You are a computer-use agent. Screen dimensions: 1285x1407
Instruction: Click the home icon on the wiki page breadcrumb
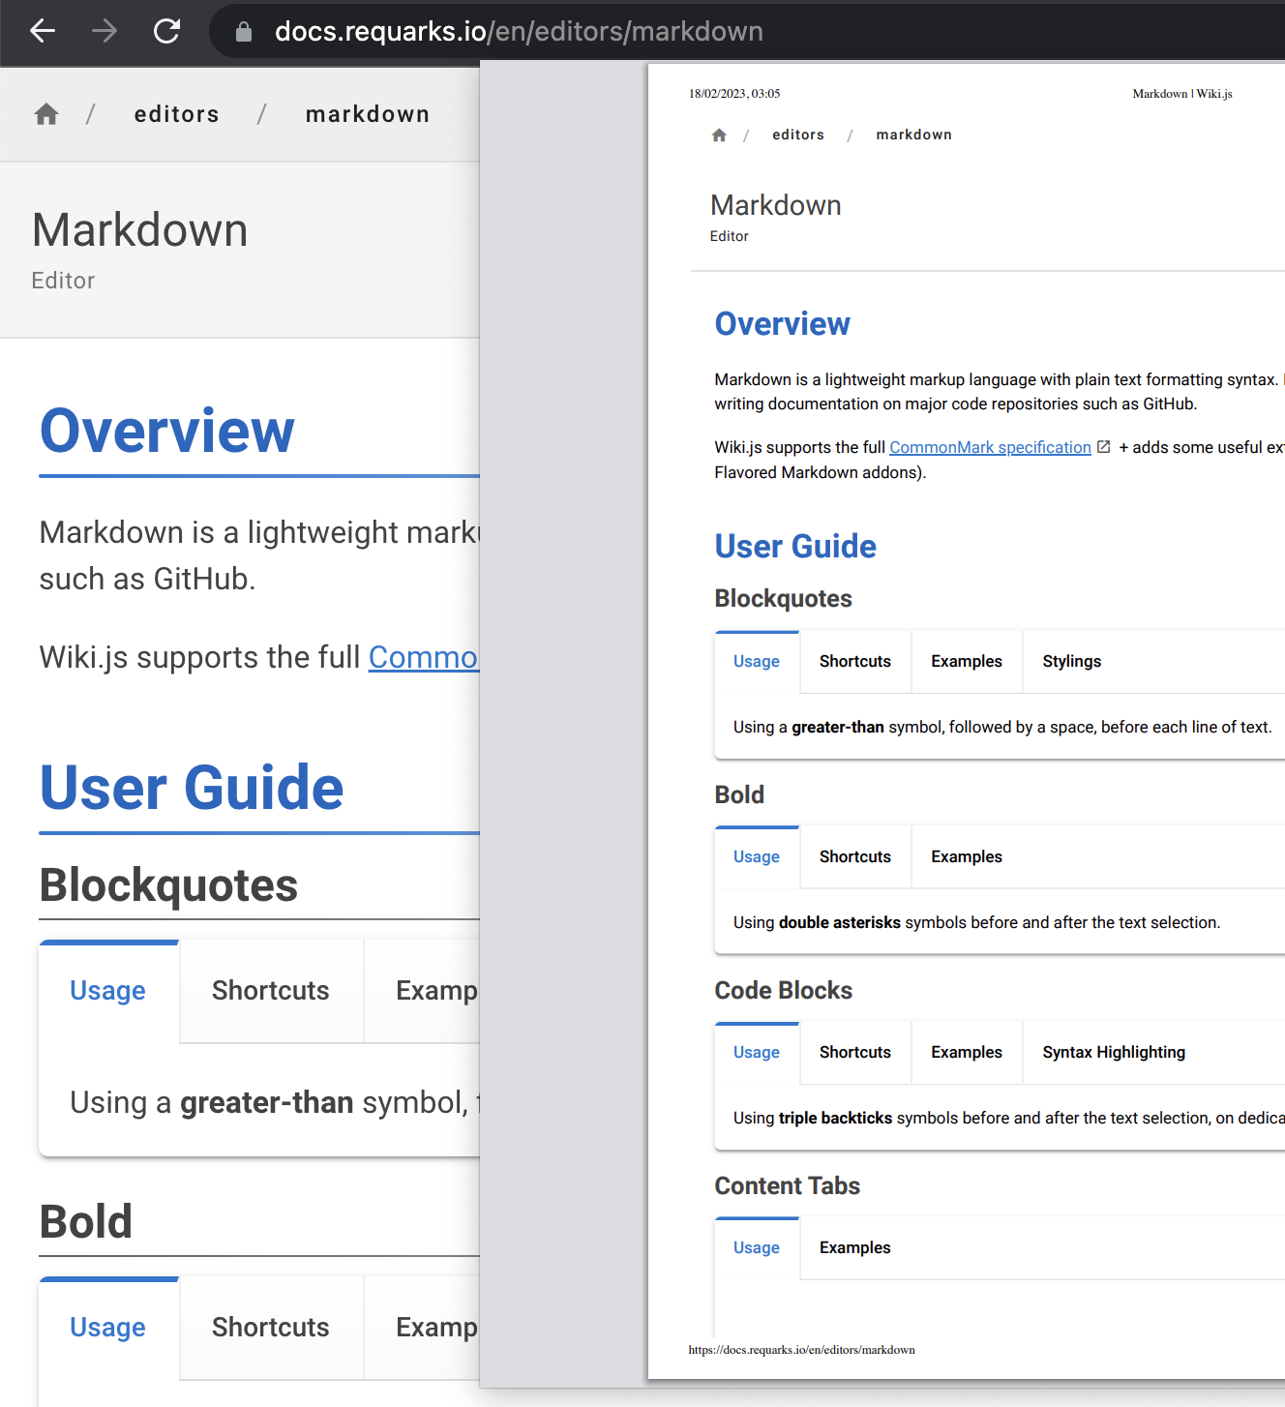tap(46, 114)
